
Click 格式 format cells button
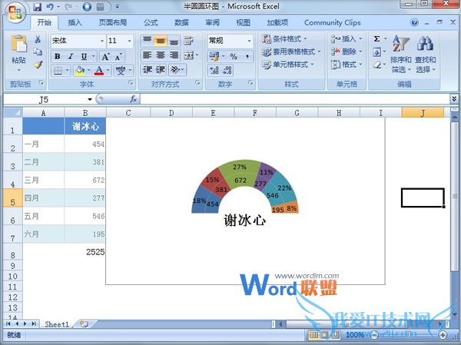347,65
